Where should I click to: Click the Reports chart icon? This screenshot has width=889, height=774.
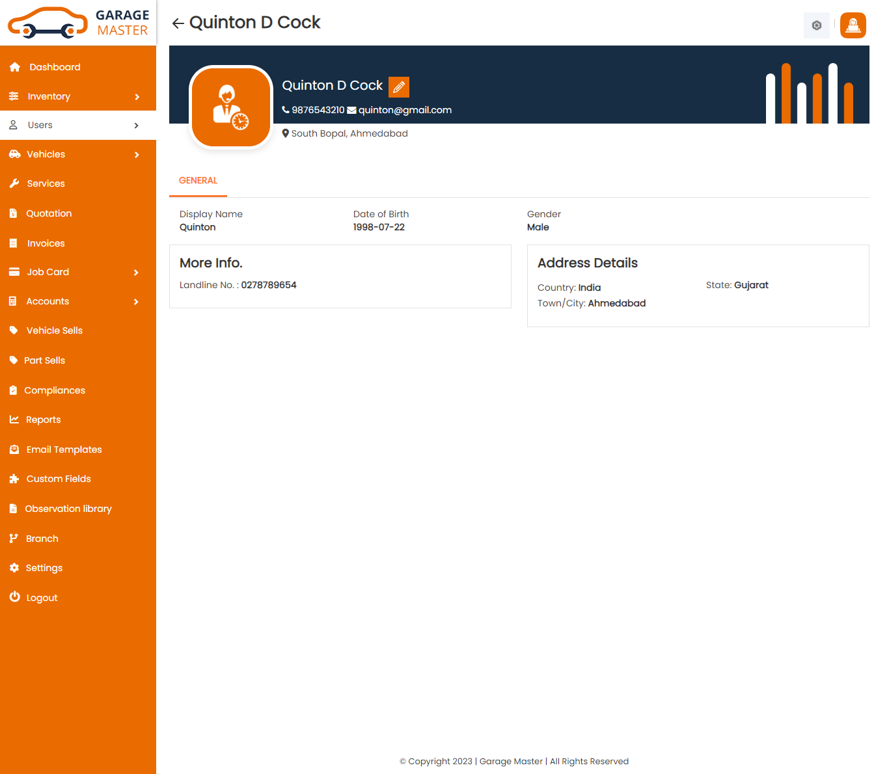14,420
